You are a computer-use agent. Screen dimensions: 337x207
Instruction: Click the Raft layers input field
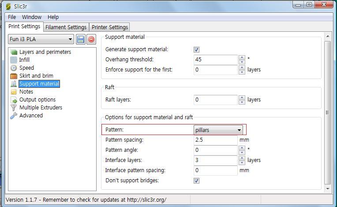coord(216,100)
